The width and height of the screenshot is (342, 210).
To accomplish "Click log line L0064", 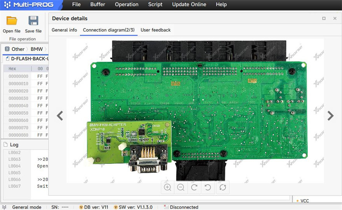I will click(14, 166).
